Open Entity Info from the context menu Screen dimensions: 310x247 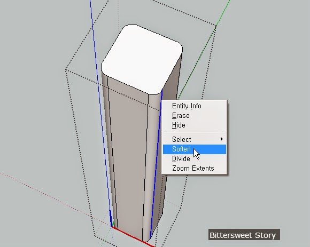[x=187, y=106]
